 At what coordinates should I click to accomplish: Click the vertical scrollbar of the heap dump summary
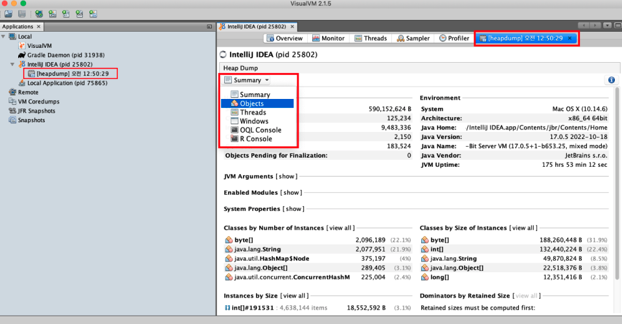[x=617, y=182]
